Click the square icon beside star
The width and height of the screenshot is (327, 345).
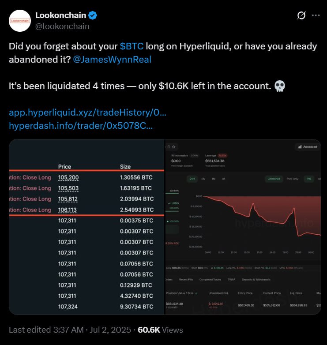click(x=169, y=147)
